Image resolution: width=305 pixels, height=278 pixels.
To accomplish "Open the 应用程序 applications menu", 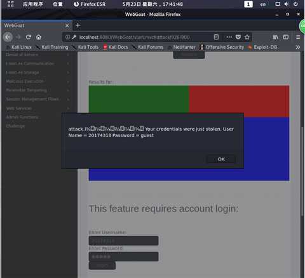I will coord(33,4).
